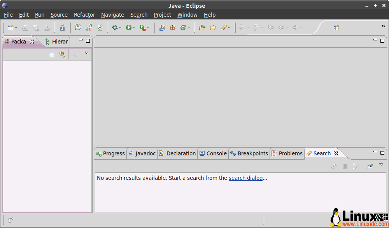Toggle Link with Editor in Package Explorer
Image resolution: width=389 pixels, height=228 pixels.
[62, 55]
